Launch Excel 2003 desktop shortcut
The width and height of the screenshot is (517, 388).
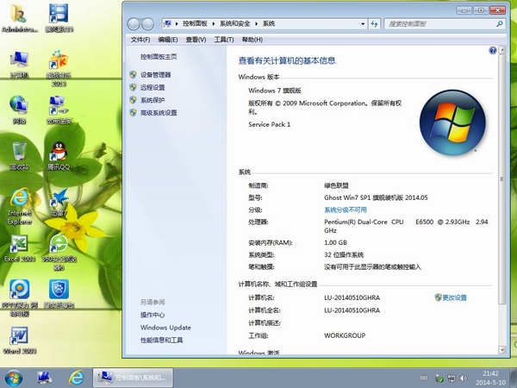click(x=19, y=248)
